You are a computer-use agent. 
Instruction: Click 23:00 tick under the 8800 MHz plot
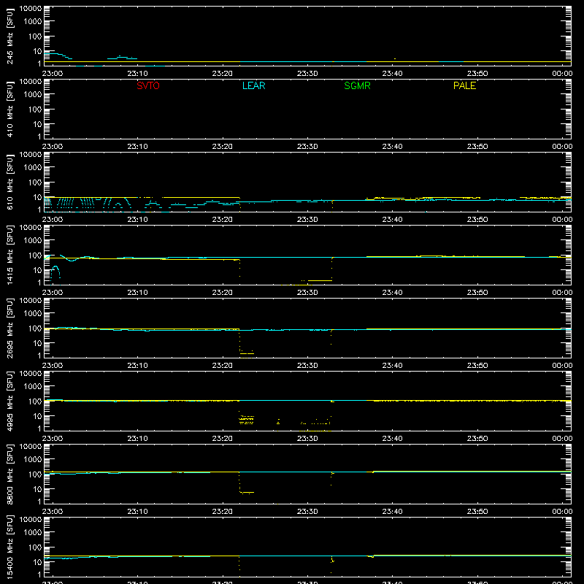53,512
